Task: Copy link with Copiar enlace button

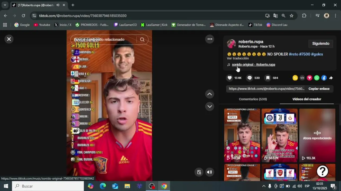Action: coord(319,89)
